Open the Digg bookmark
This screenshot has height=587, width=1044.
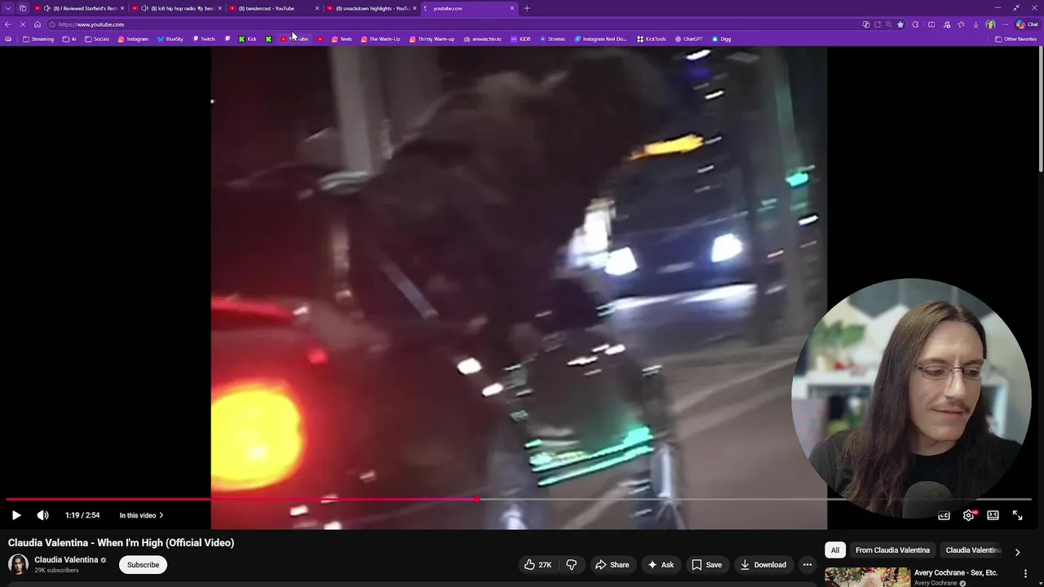tap(722, 39)
